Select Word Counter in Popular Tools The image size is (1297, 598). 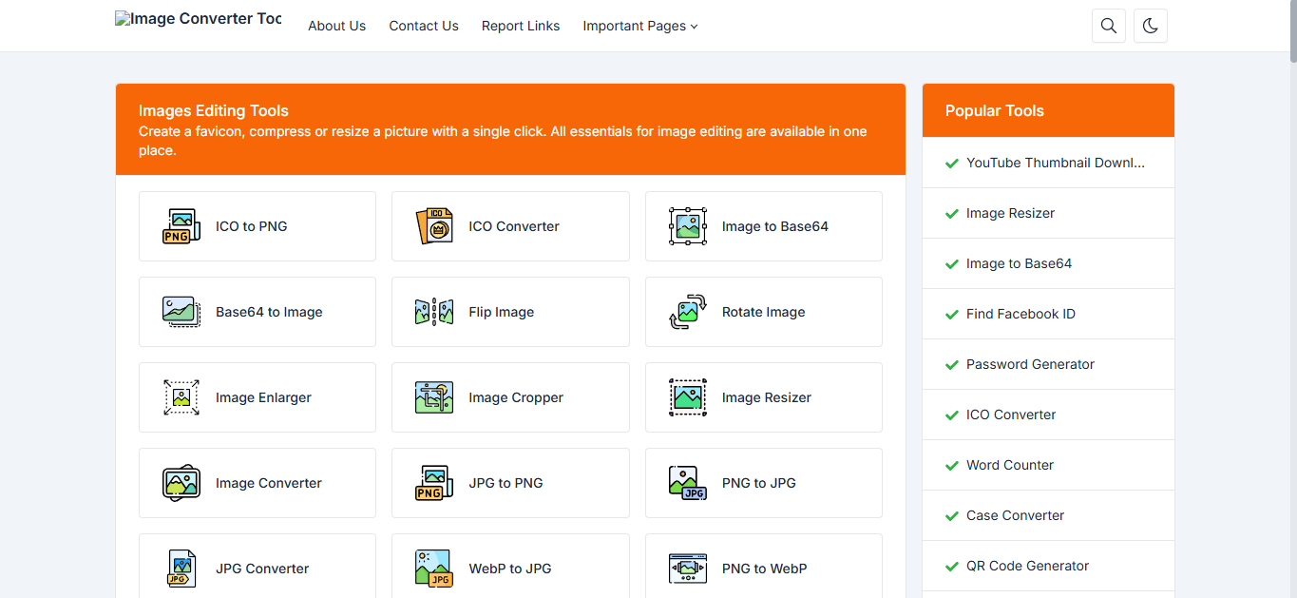[1010, 465]
